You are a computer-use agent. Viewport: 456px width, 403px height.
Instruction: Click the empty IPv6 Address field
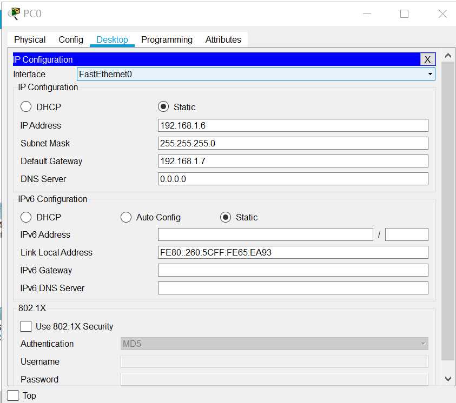[x=266, y=234]
